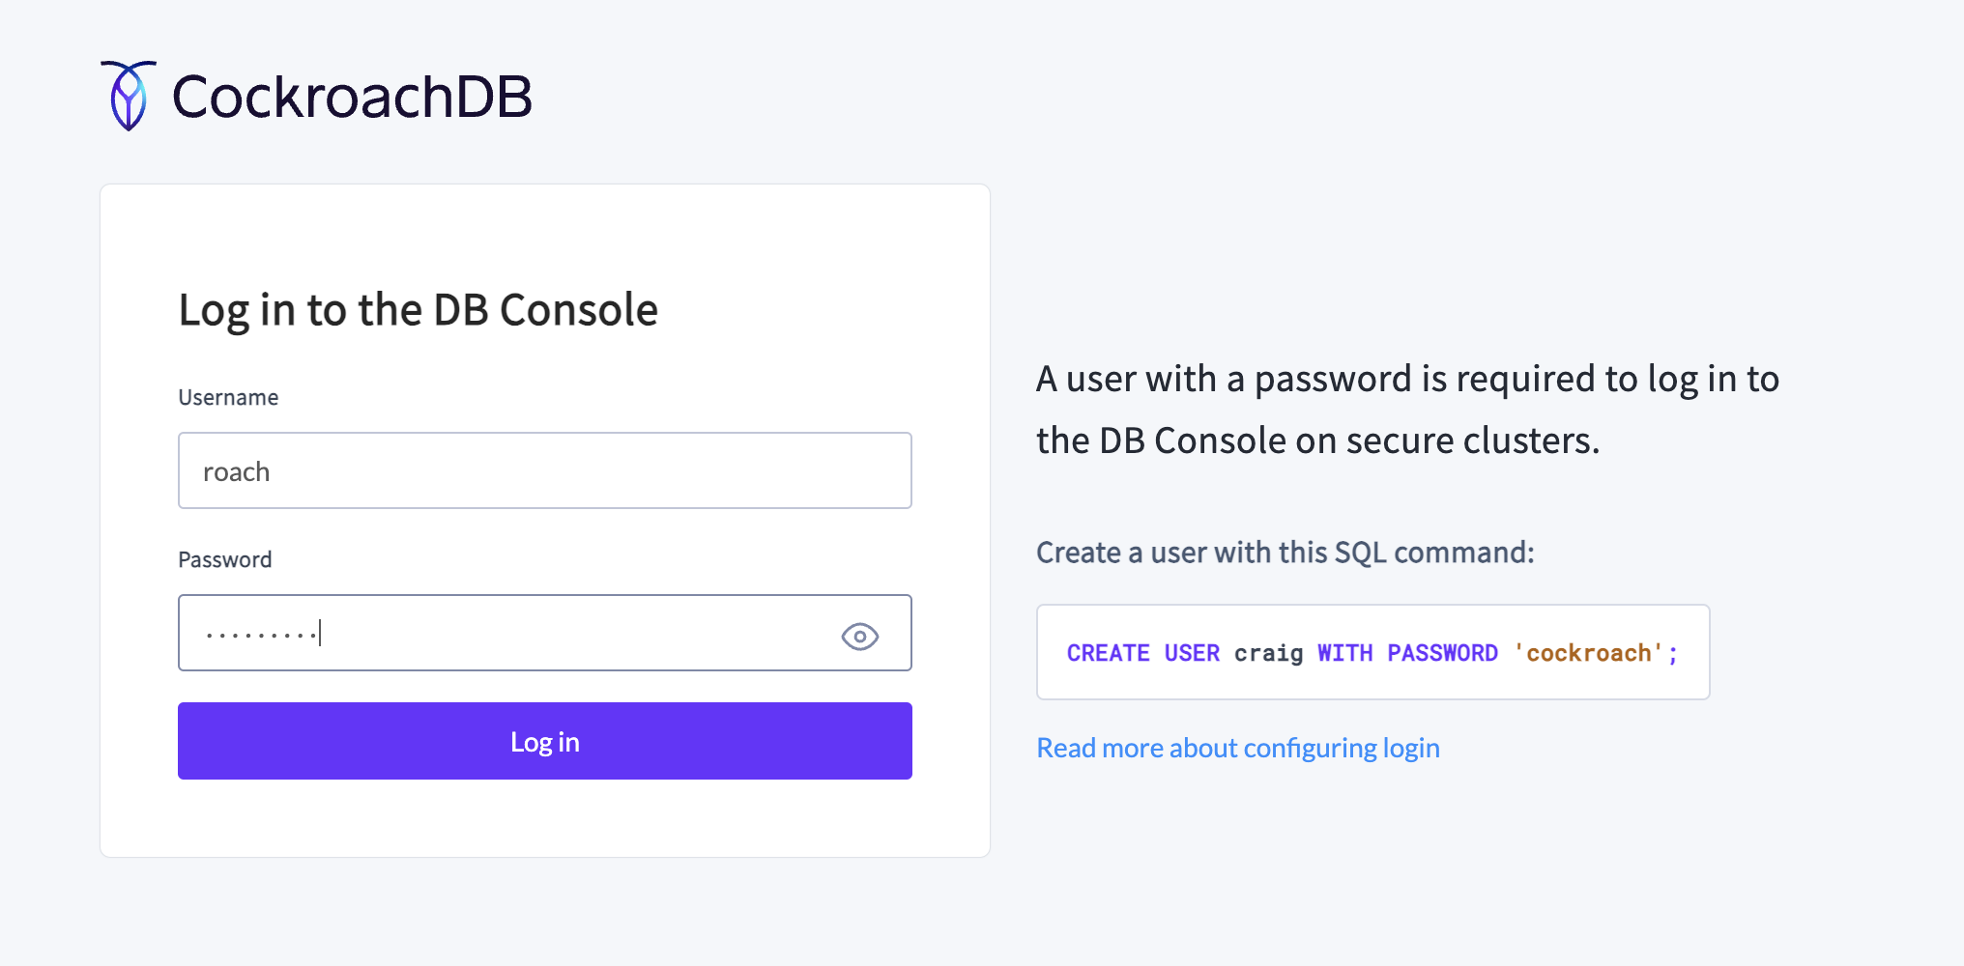Click the Log in to the DB Console heading
Screen dimensions: 1964x966
[418, 310]
